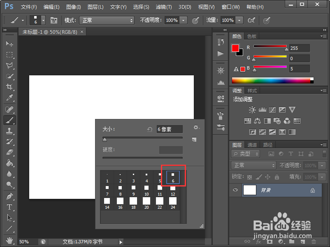Click the brush size field showing 6 像素
This screenshot has width=330, height=247.
tap(170, 129)
